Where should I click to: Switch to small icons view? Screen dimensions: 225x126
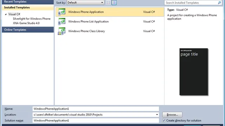108,2
